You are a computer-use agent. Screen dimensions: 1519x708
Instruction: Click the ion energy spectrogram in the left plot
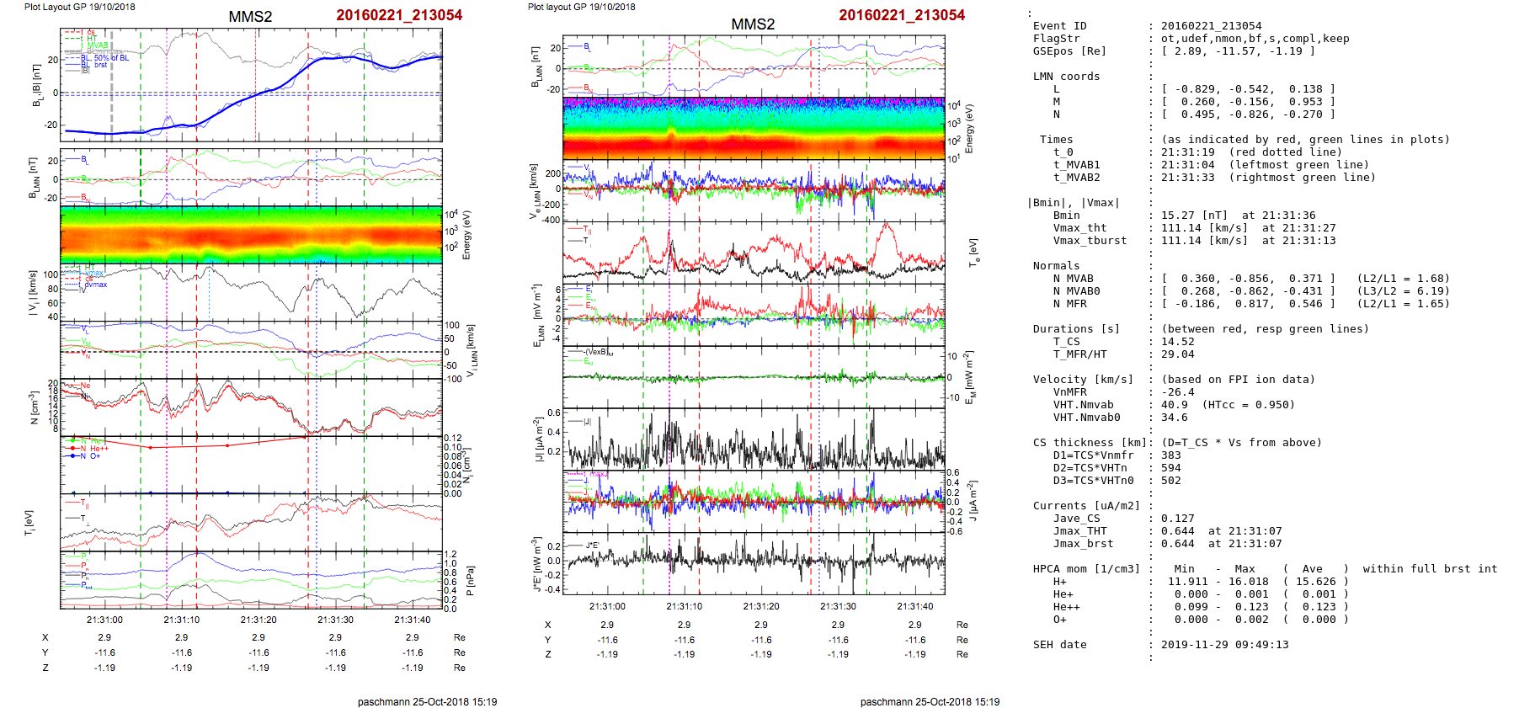click(251, 235)
